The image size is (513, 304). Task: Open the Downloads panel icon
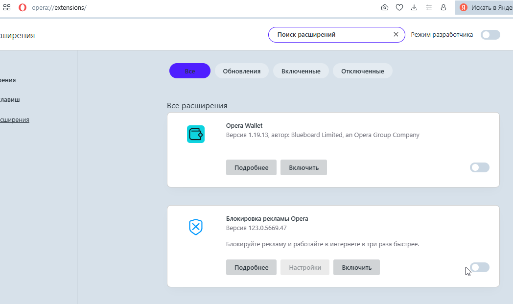(414, 7)
